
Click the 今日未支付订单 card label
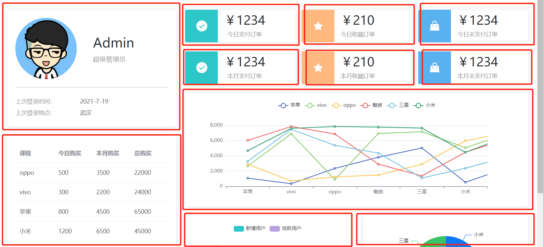477,34
